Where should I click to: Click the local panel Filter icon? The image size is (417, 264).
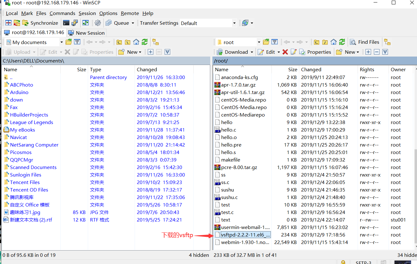coord(77,42)
